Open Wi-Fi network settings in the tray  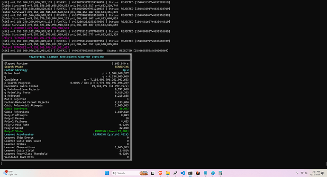(302, 173)
